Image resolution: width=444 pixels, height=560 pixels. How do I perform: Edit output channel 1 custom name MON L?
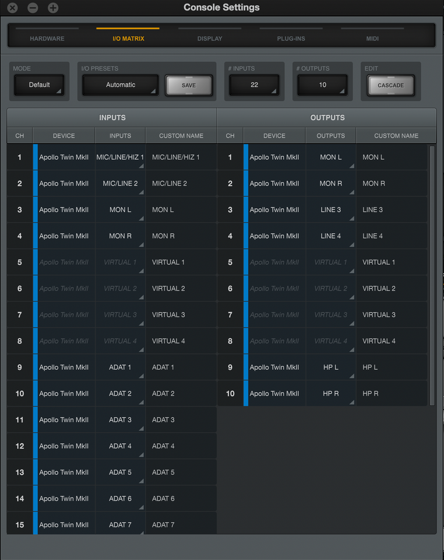(392, 157)
